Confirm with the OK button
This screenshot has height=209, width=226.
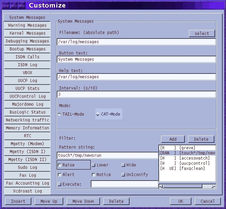point(181,201)
